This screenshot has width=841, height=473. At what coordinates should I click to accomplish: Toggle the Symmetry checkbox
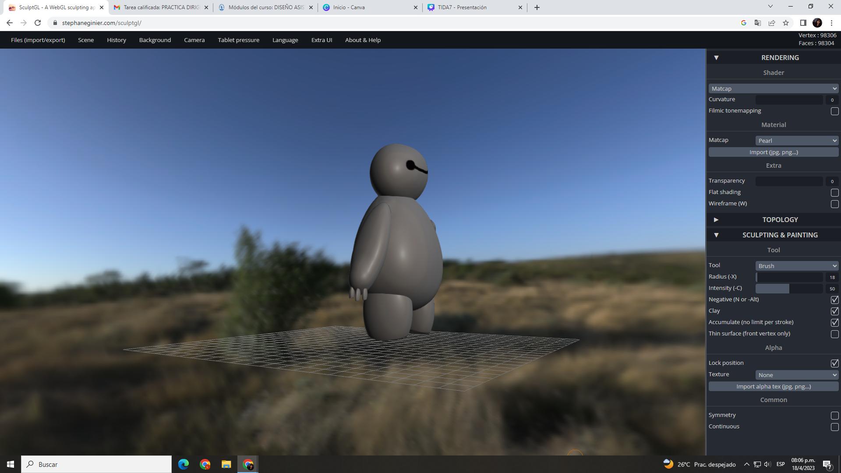click(x=834, y=416)
